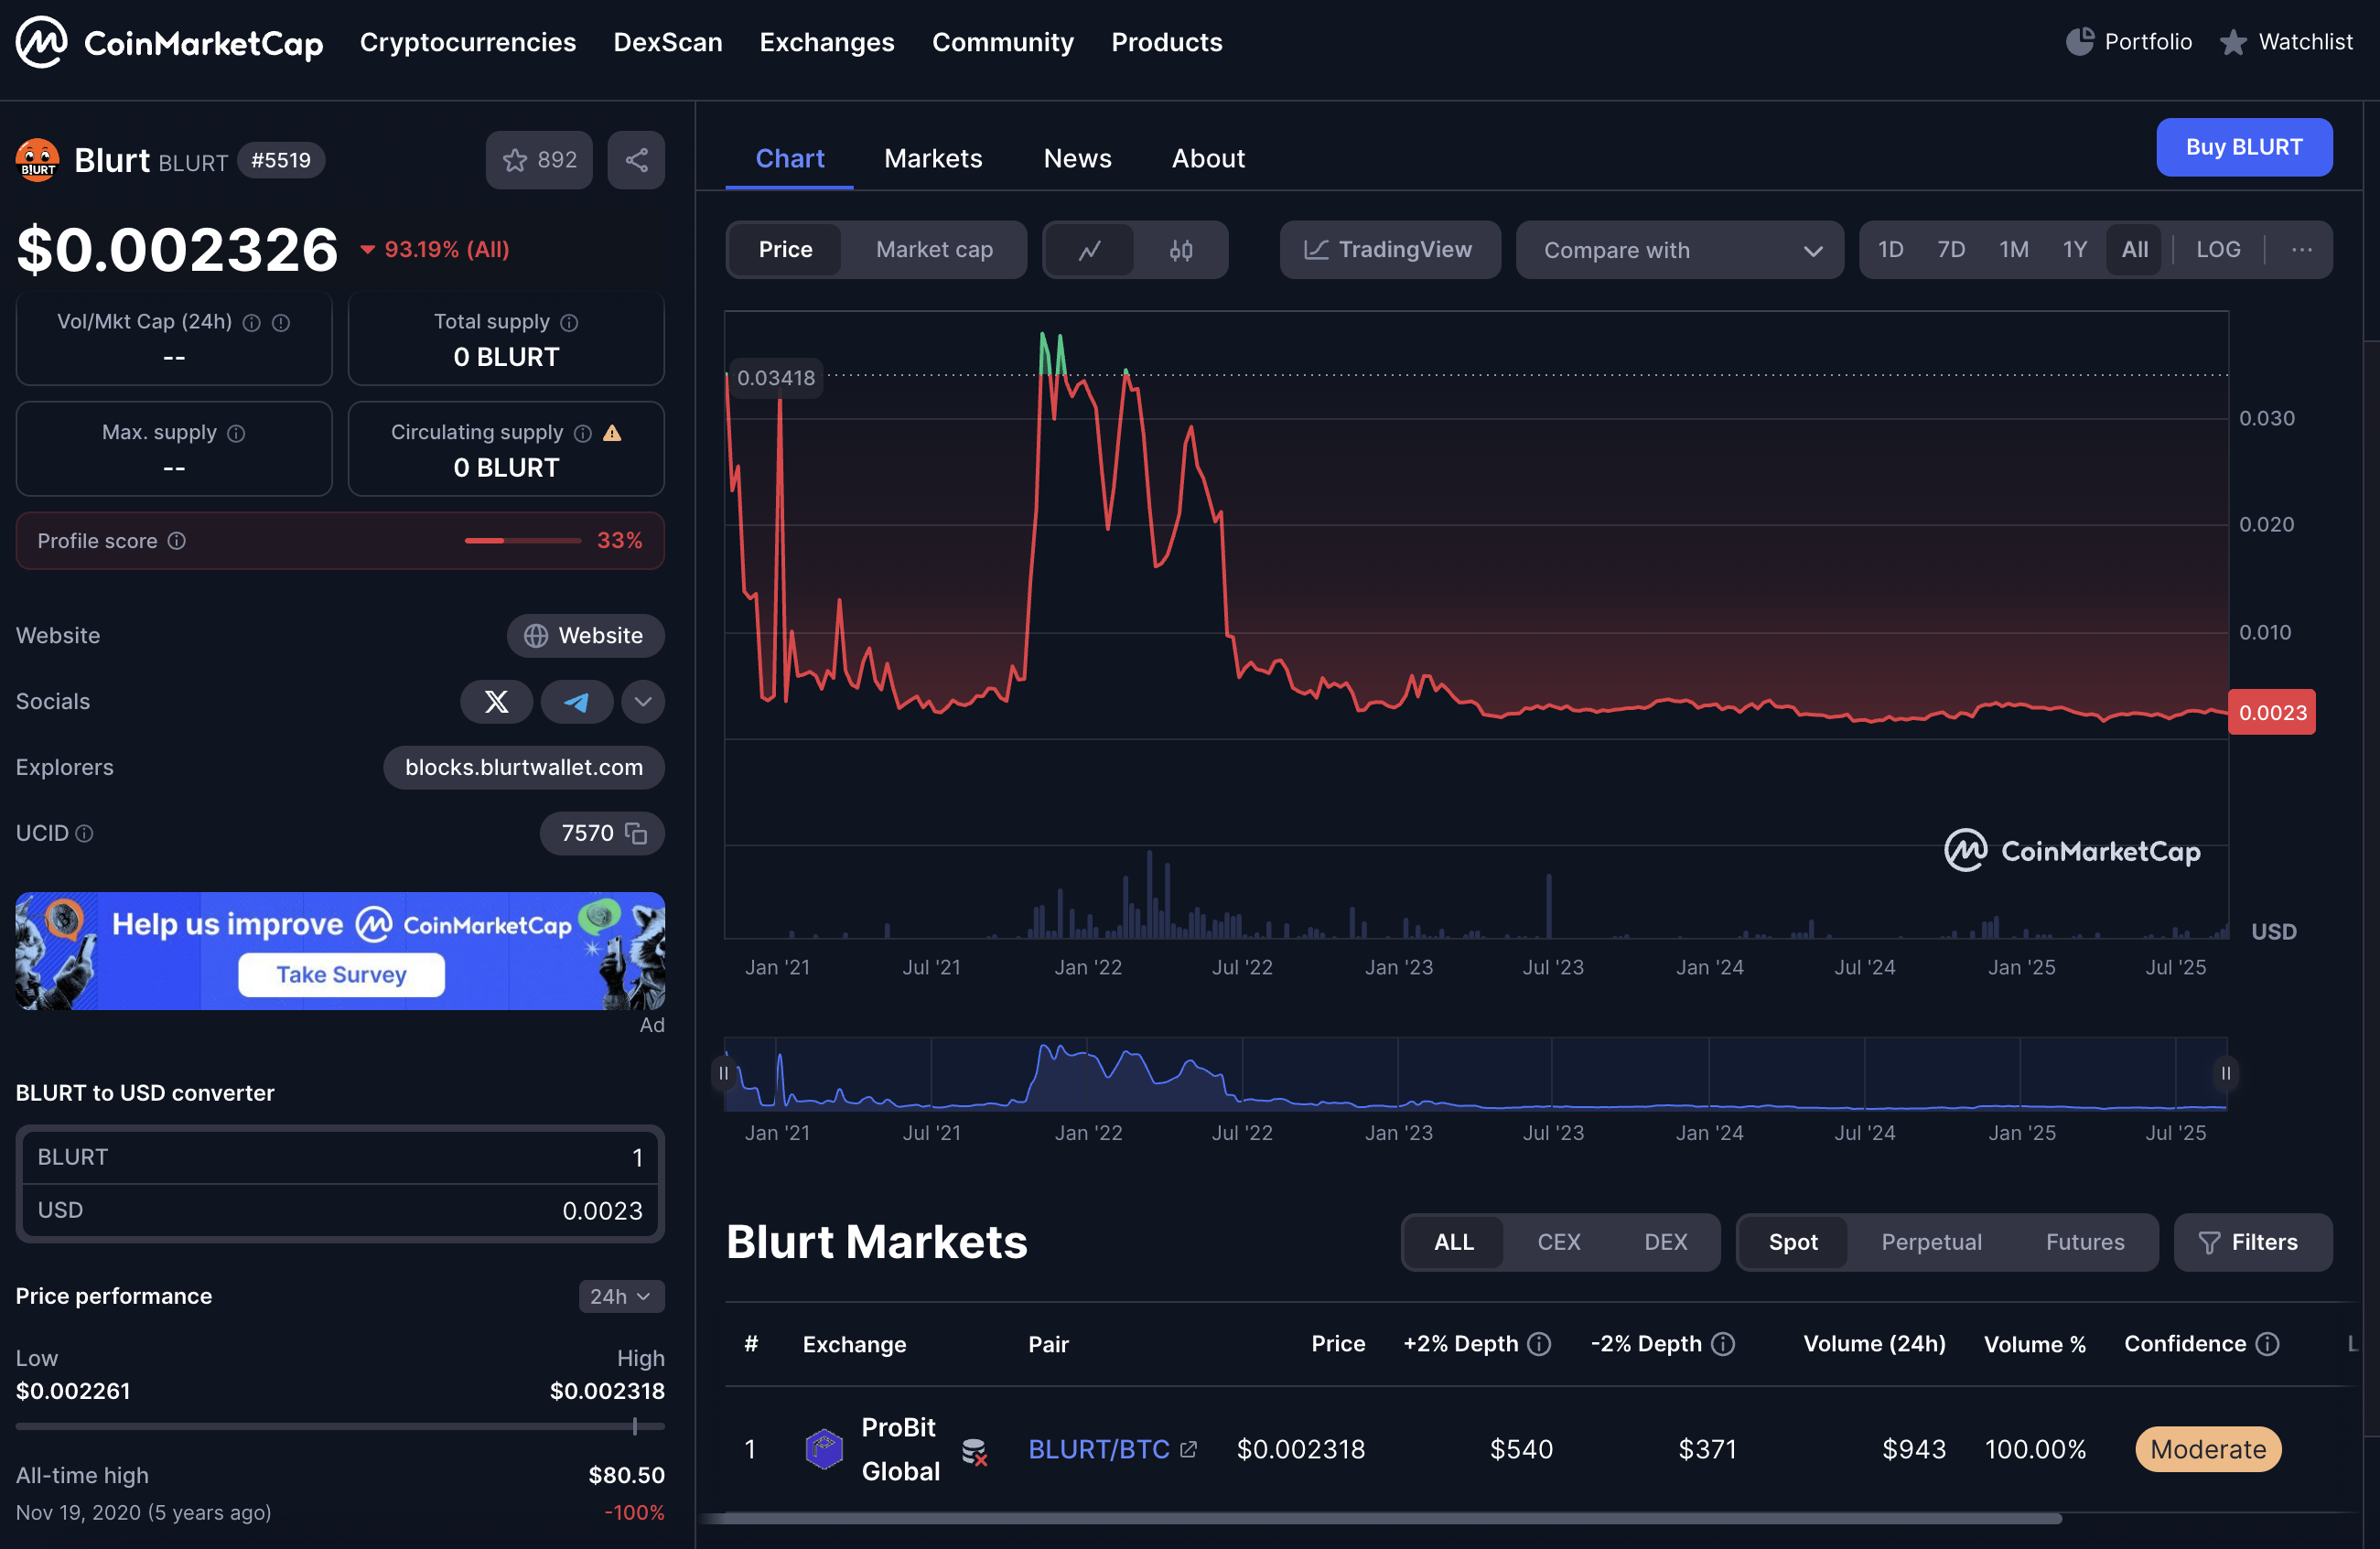Set chart range to 1M
The width and height of the screenshot is (2380, 1549).
[2013, 250]
